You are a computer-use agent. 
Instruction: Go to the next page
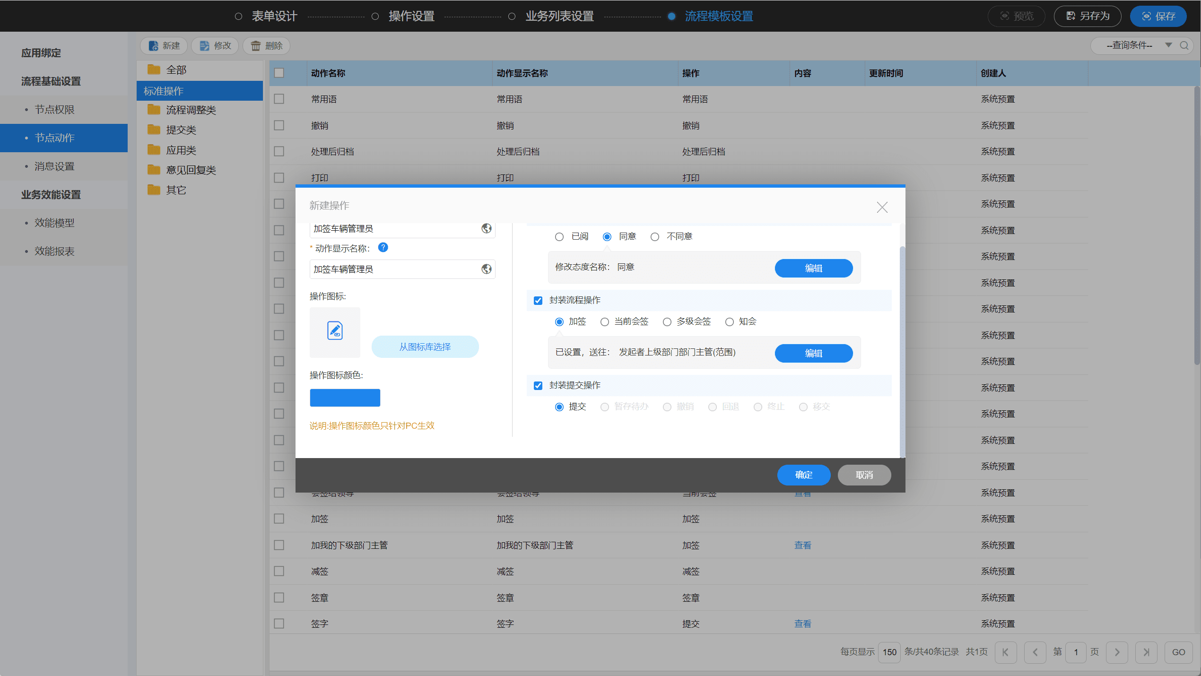tap(1117, 652)
